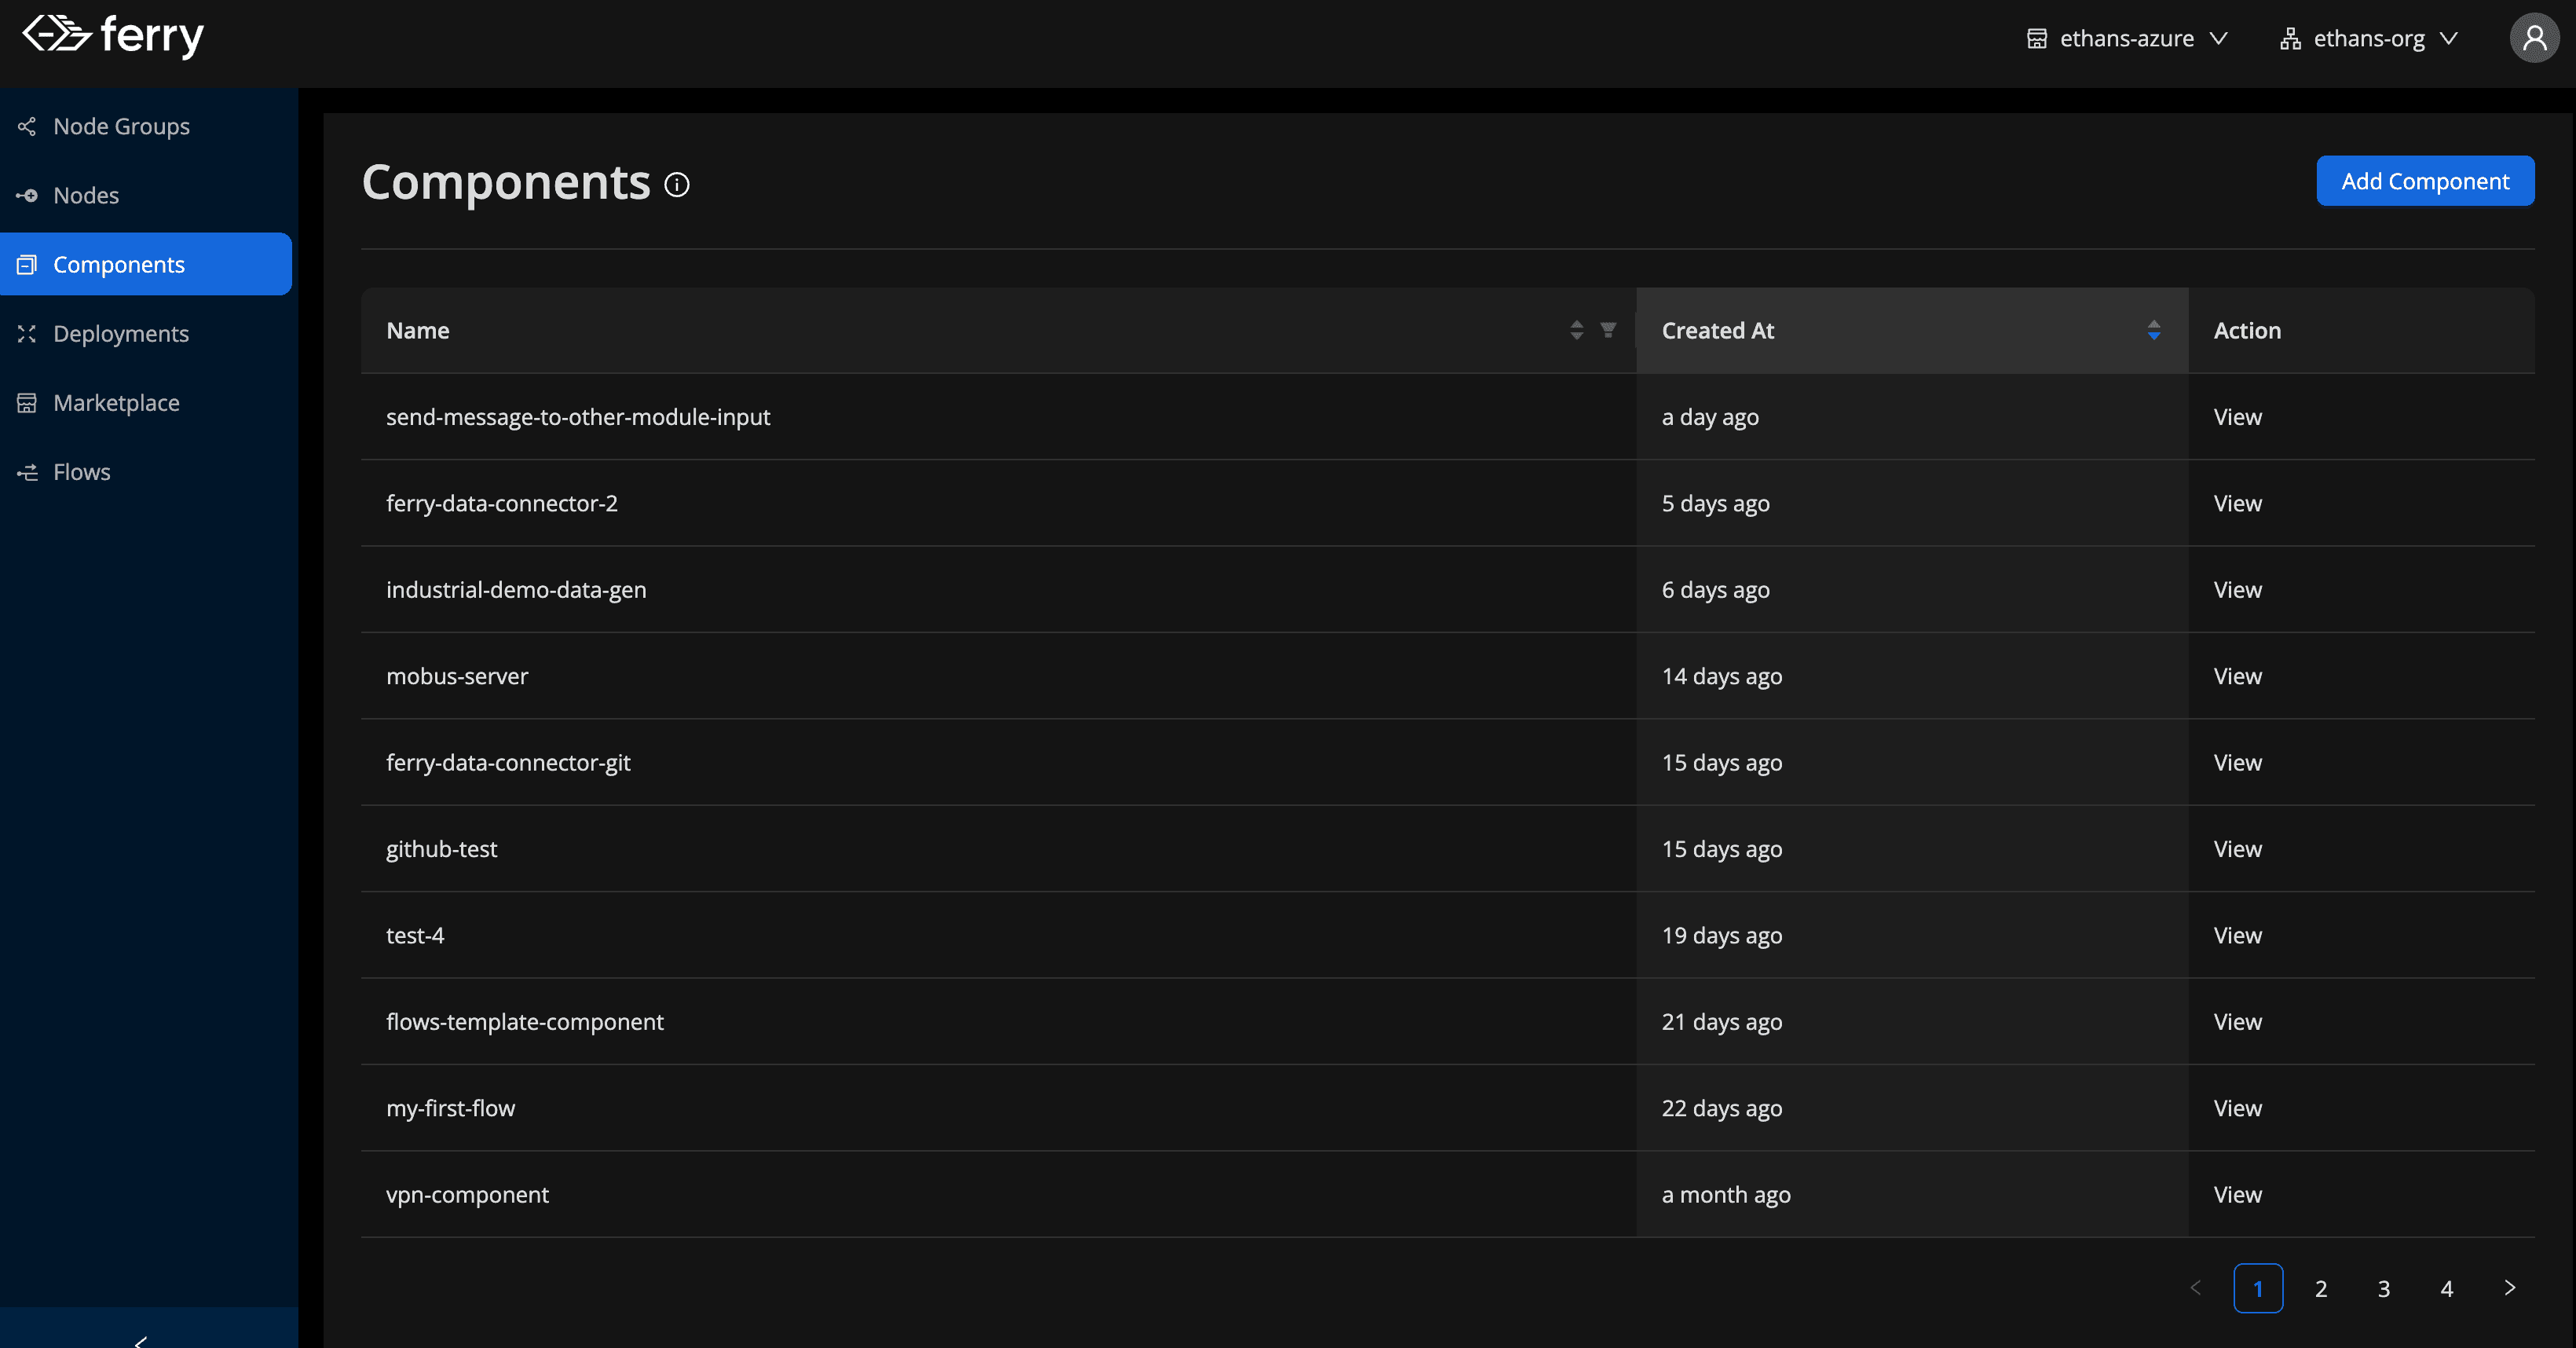Click the Node Groups share icon
2576x1348 pixels.
pyautogui.click(x=27, y=126)
